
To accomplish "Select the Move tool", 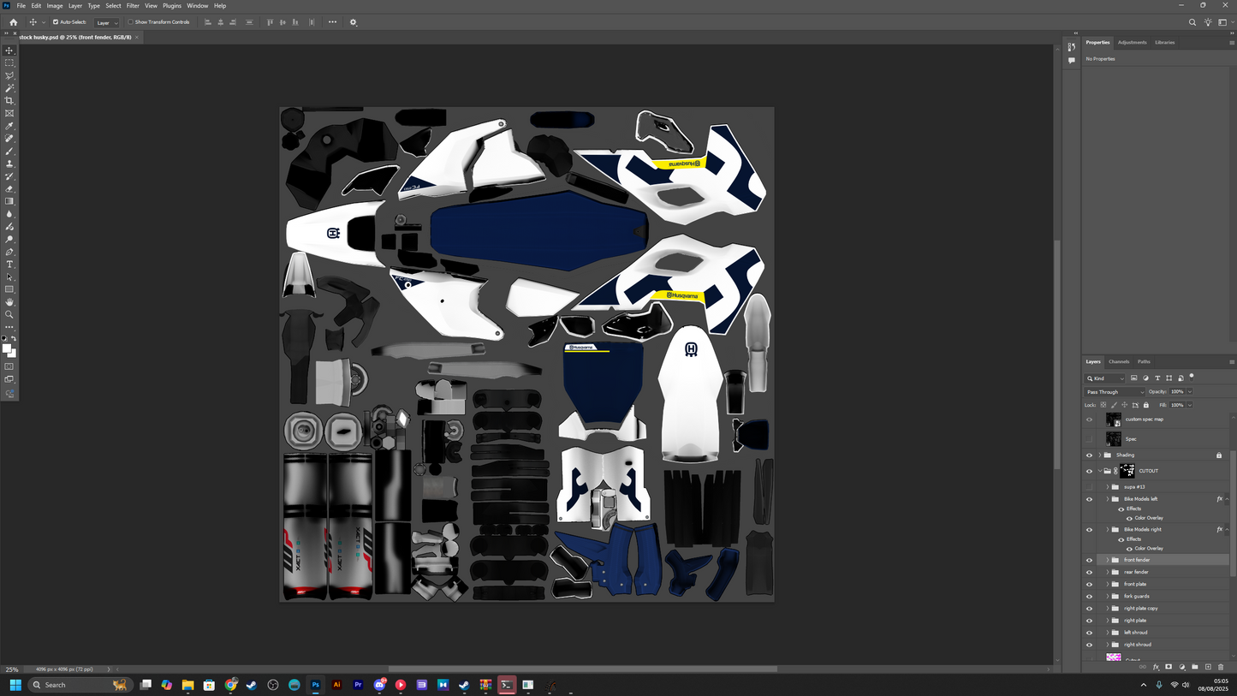I will point(9,50).
